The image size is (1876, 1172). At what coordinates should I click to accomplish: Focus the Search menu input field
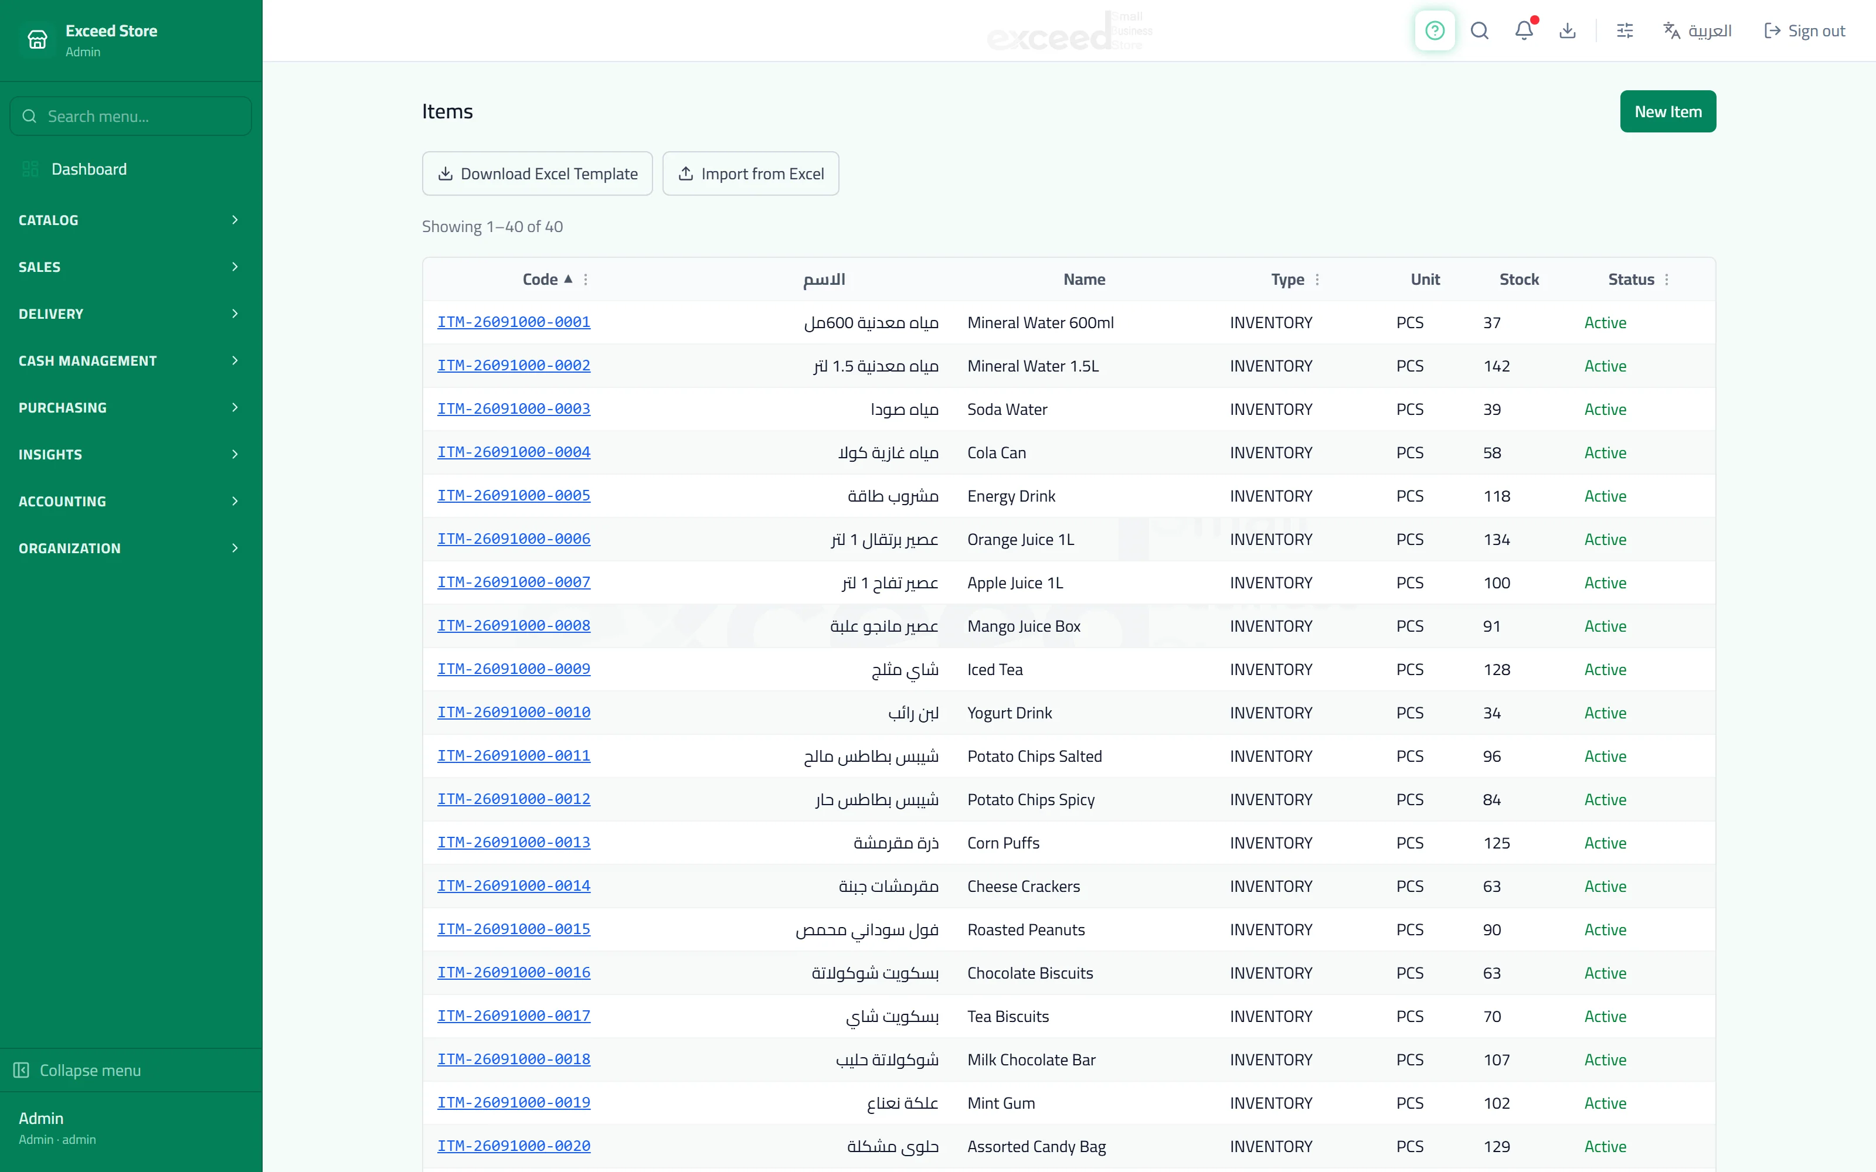tap(131, 116)
